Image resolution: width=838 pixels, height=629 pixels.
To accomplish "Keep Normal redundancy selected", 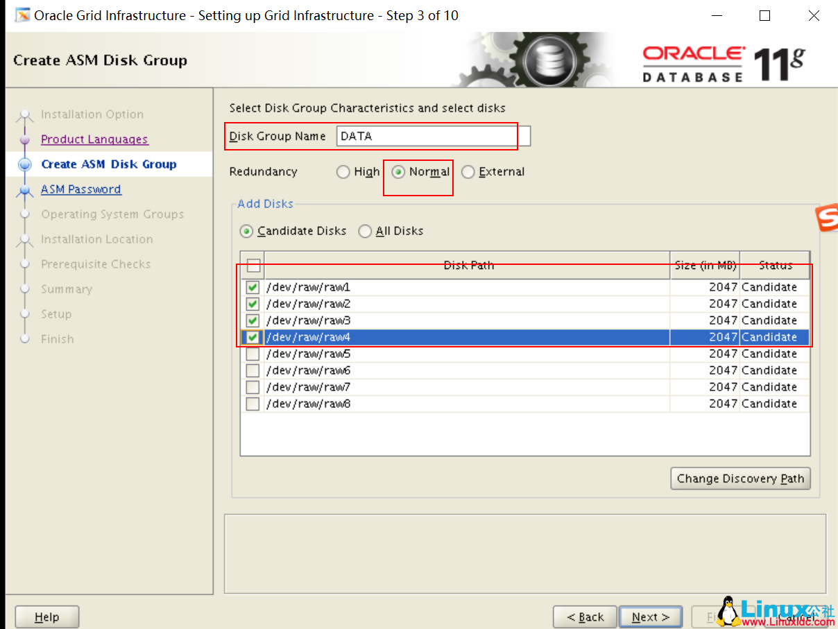I will coord(398,171).
